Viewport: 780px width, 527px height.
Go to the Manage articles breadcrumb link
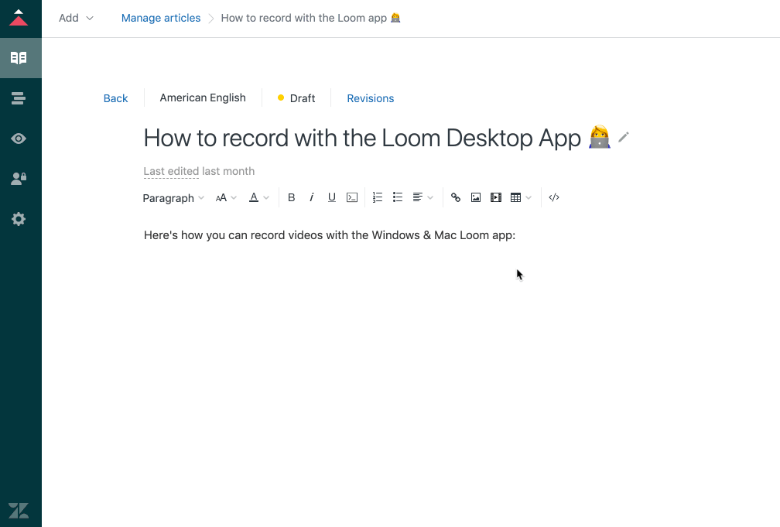click(x=161, y=18)
